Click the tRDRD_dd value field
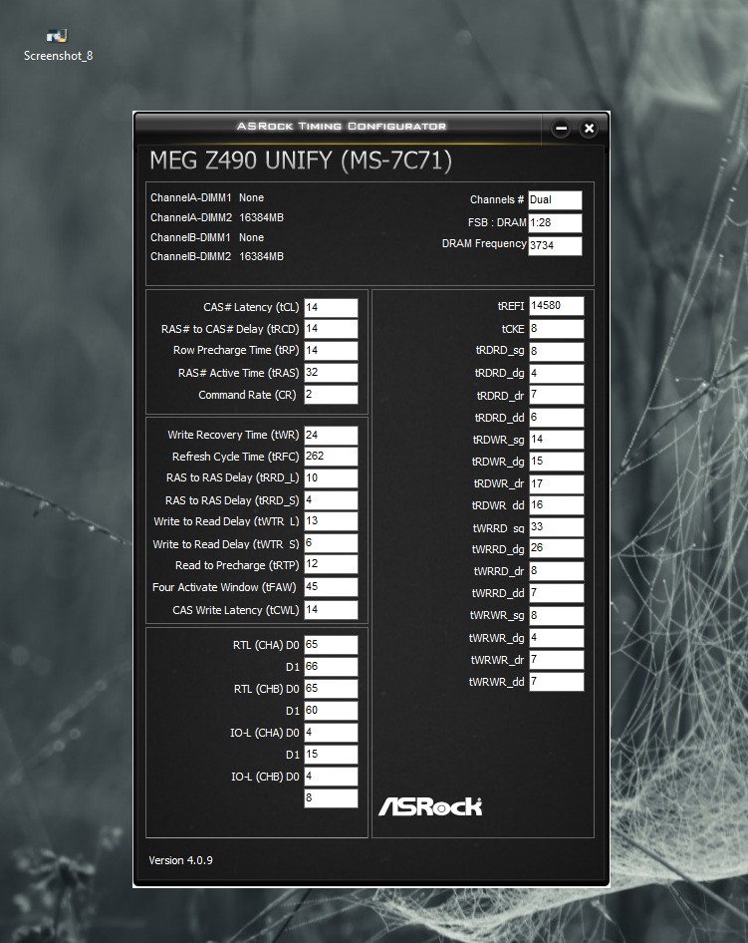Image resolution: width=748 pixels, height=943 pixels. [x=557, y=418]
